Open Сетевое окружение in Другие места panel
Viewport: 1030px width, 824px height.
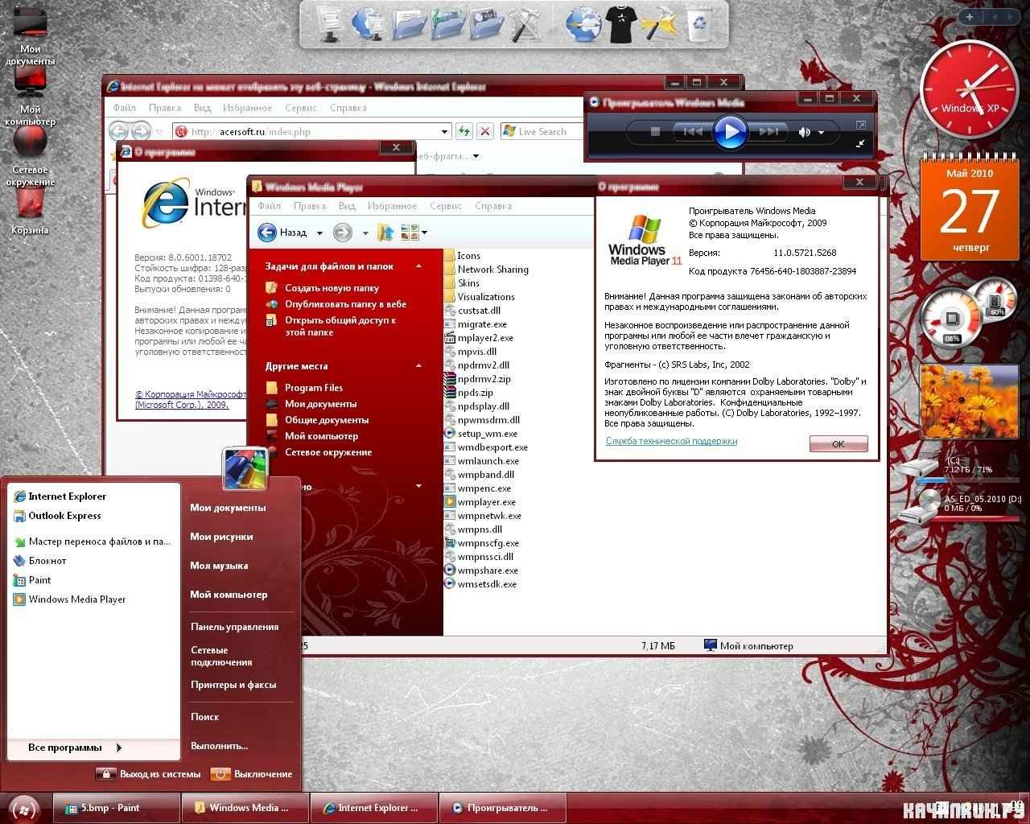(328, 452)
